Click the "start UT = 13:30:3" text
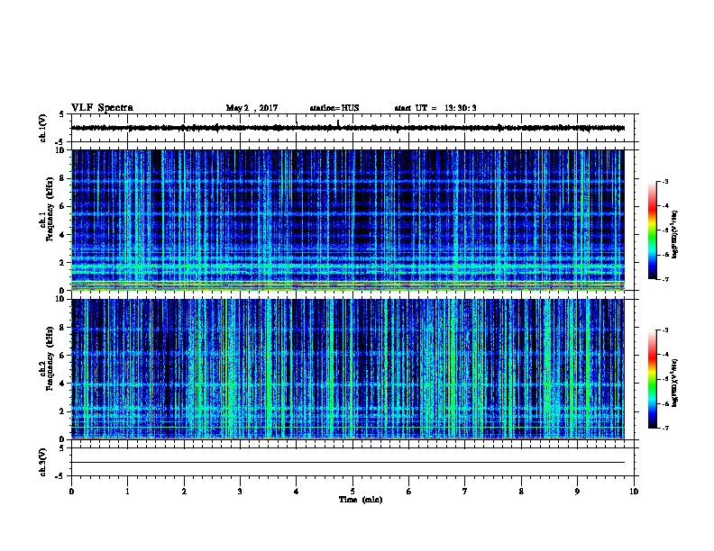The width and height of the screenshot is (714, 551). click(x=435, y=108)
